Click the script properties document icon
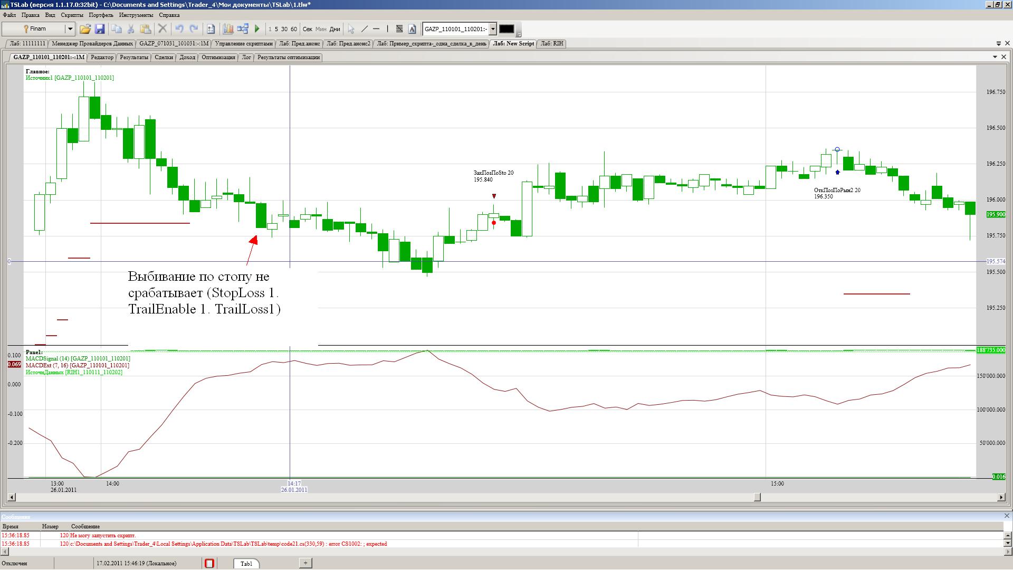The height and width of the screenshot is (570, 1013). [x=211, y=29]
